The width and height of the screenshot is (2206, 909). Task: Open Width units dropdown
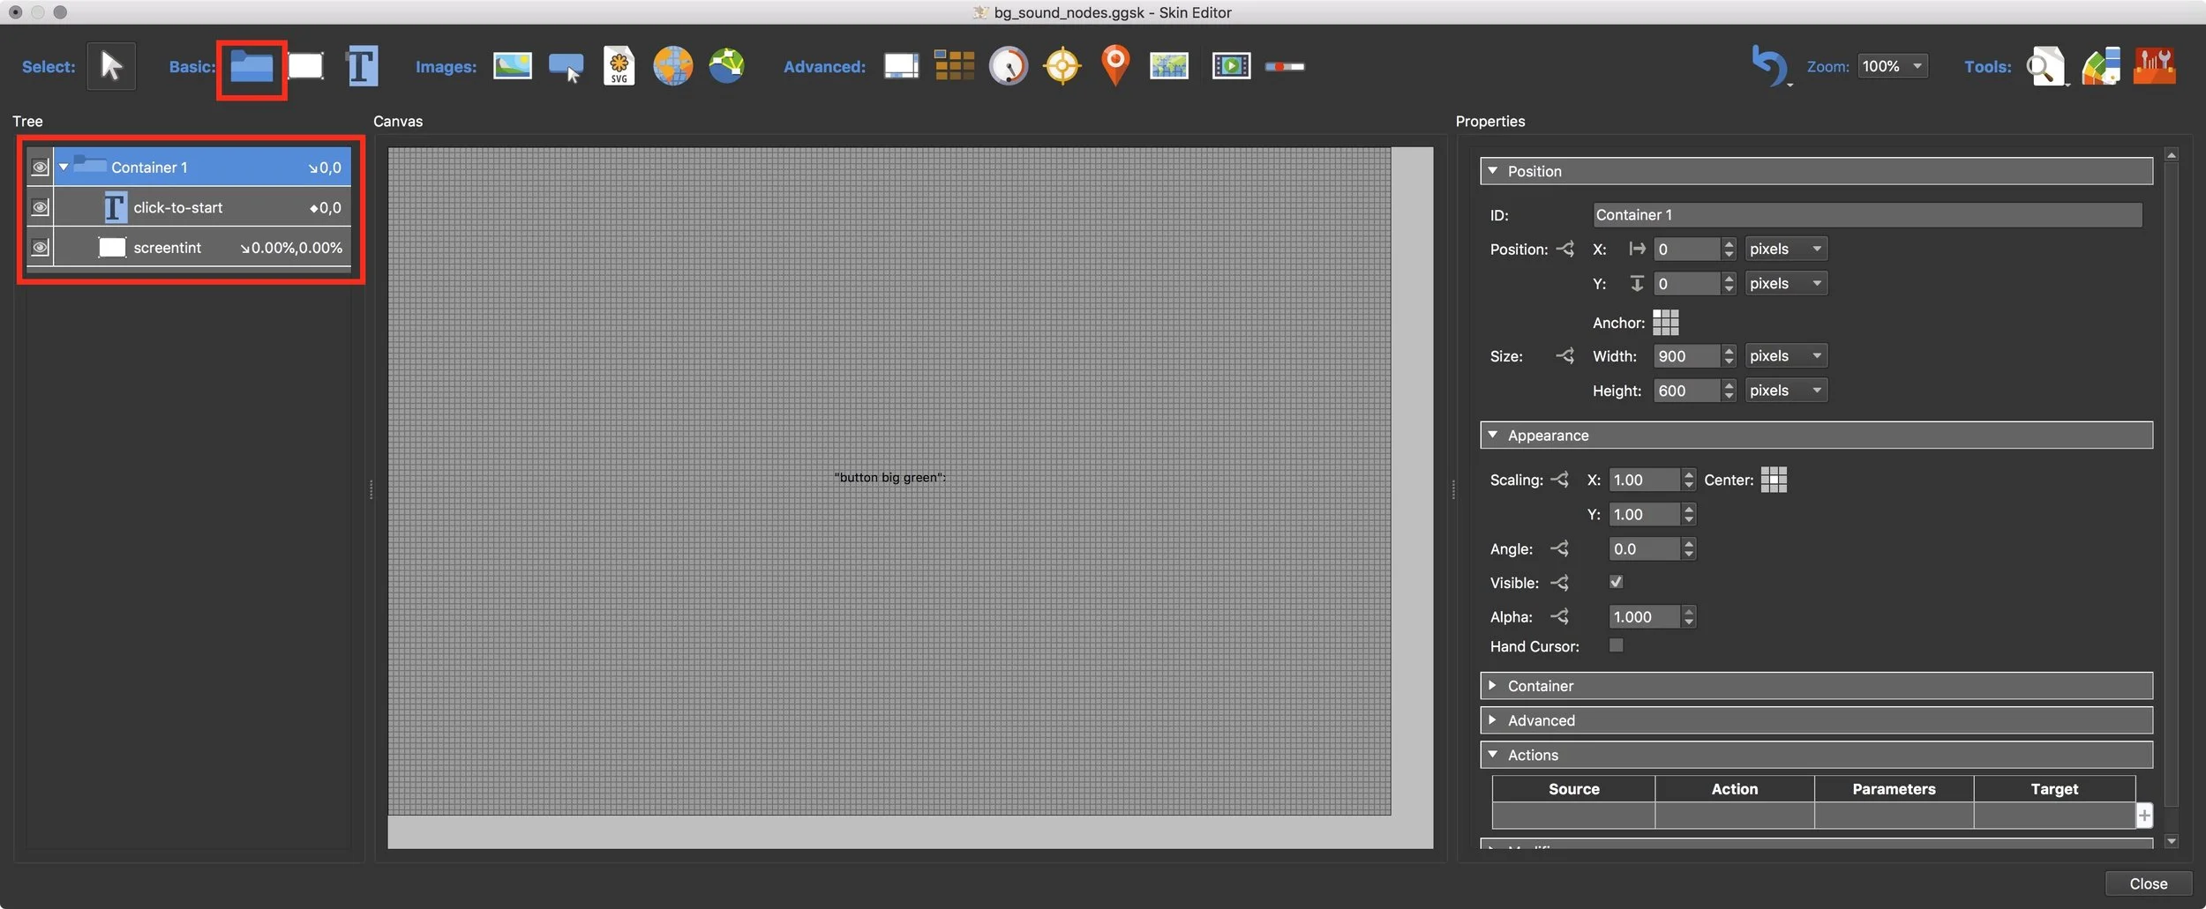(1786, 355)
